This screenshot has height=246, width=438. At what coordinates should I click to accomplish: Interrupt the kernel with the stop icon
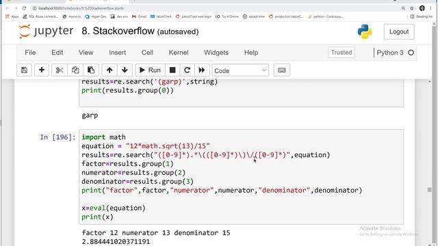pos(172,70)
